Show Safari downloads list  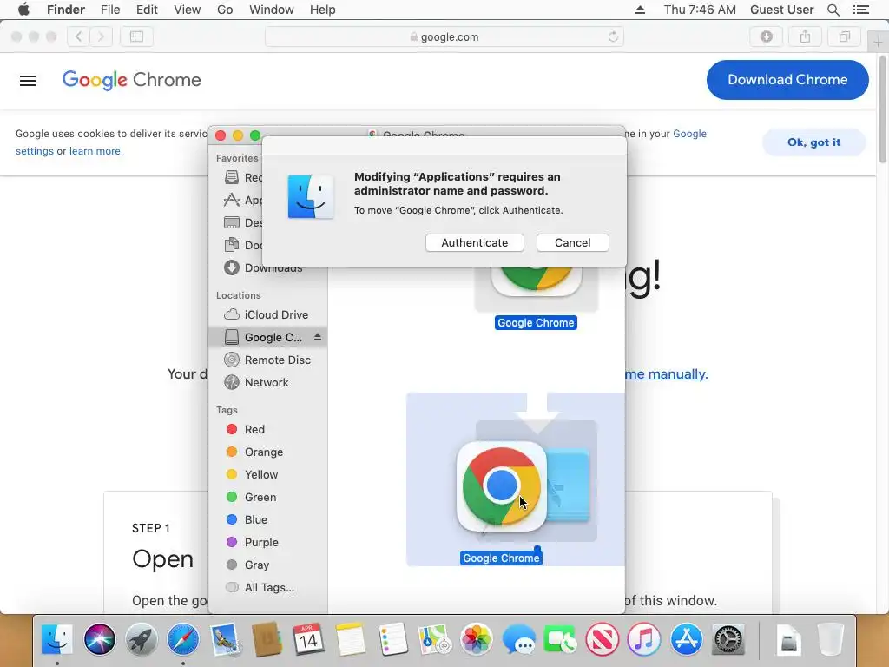[766, 36]
